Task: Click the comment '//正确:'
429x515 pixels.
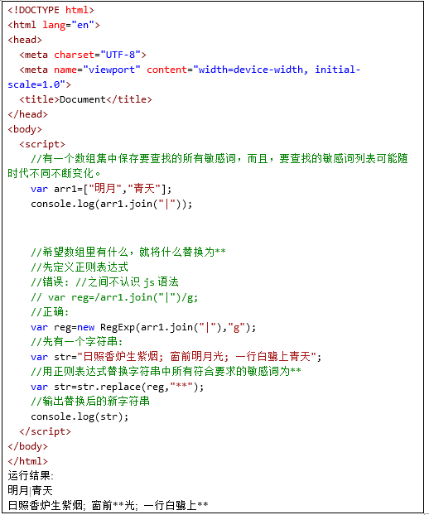Action: point(50,312)
